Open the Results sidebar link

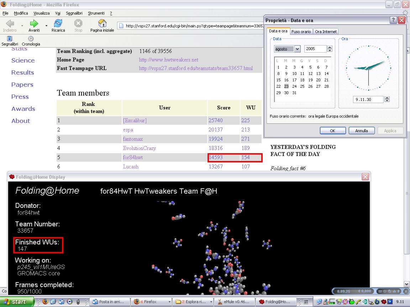point(23,72)
